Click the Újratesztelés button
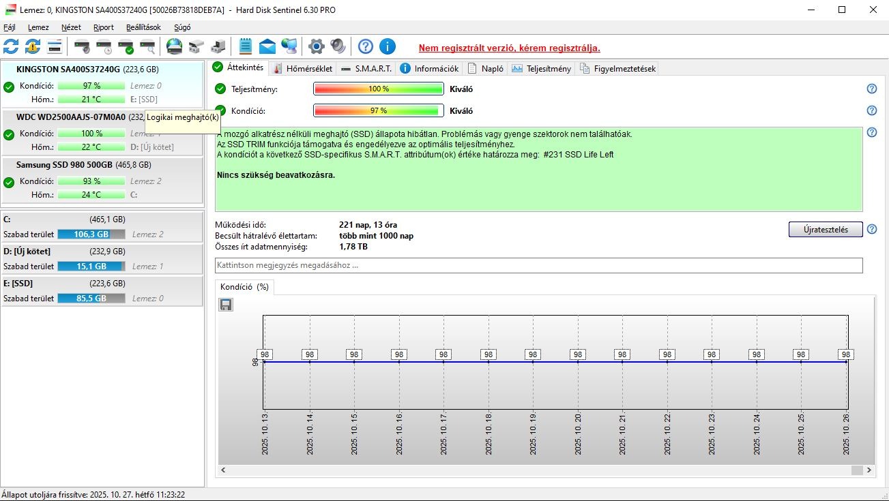Image resolution: width=889 pixels, height=501 pixels. click(x=826, y=229)
